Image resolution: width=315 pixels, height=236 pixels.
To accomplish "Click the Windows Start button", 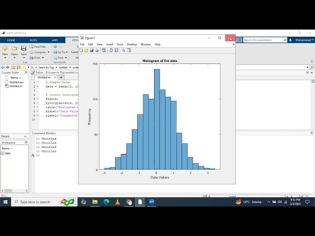I will [5, 202].
